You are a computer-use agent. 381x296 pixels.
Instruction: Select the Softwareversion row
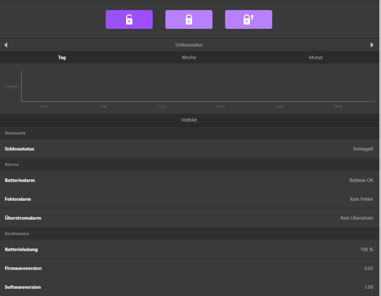[190, 287]
